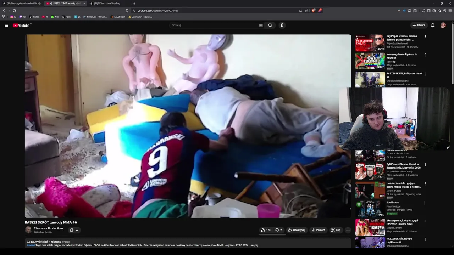This screenshot has height=255, width=454.
Task: Open options for Nowy regulamin Pyrkonu video
Action: point(425,55)
